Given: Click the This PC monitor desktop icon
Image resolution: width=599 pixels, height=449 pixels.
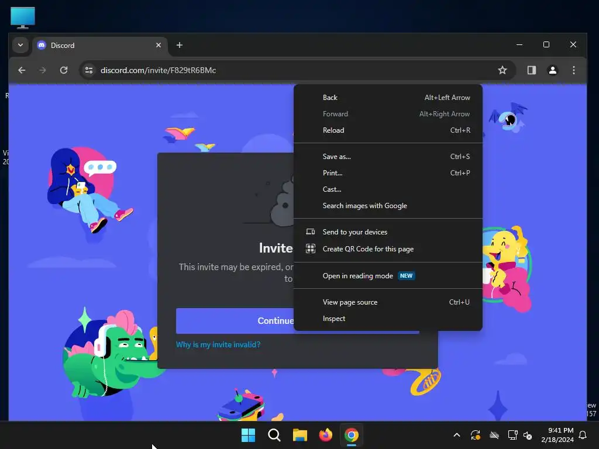Looking at the screenshot, I should pyautogui.click(x=23, y=18).
